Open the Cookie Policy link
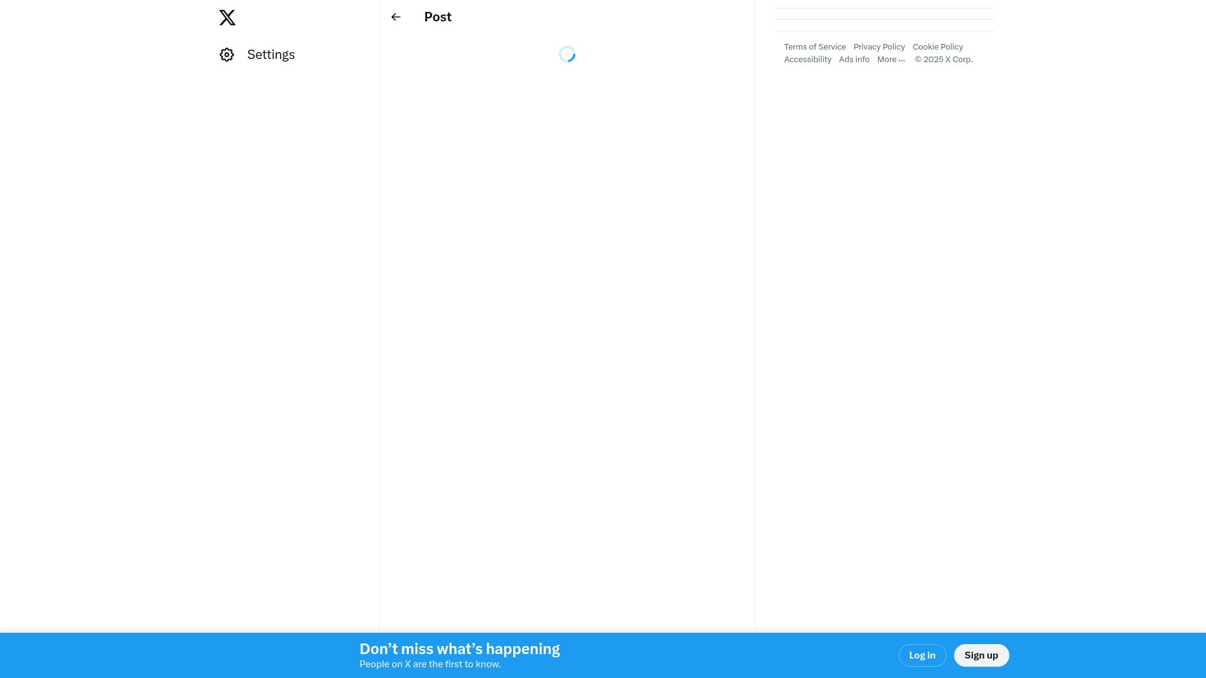The image size is (1206, 678). tap(937, 47)
